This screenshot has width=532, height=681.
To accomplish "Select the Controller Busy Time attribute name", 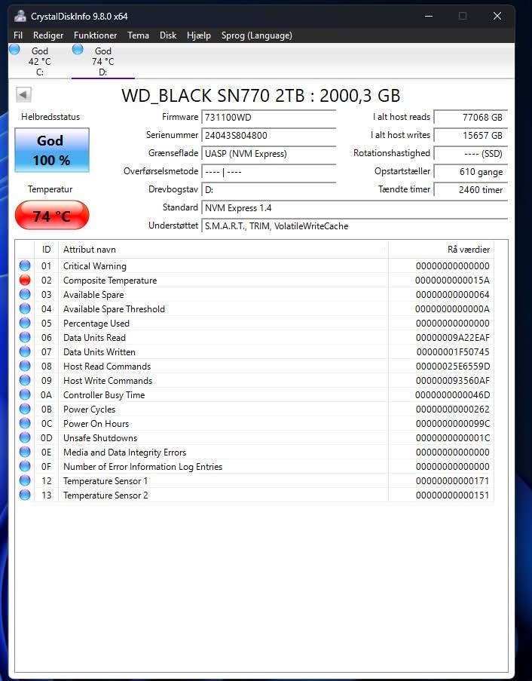I will point(104,394).
